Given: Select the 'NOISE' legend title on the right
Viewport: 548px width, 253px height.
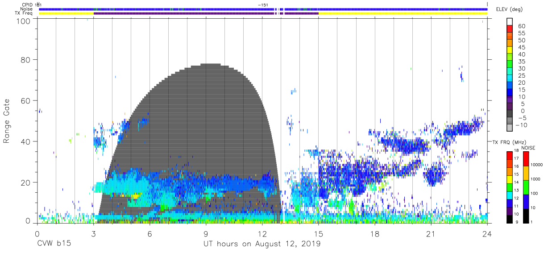Looking at the screenshot, I should 529,148.
